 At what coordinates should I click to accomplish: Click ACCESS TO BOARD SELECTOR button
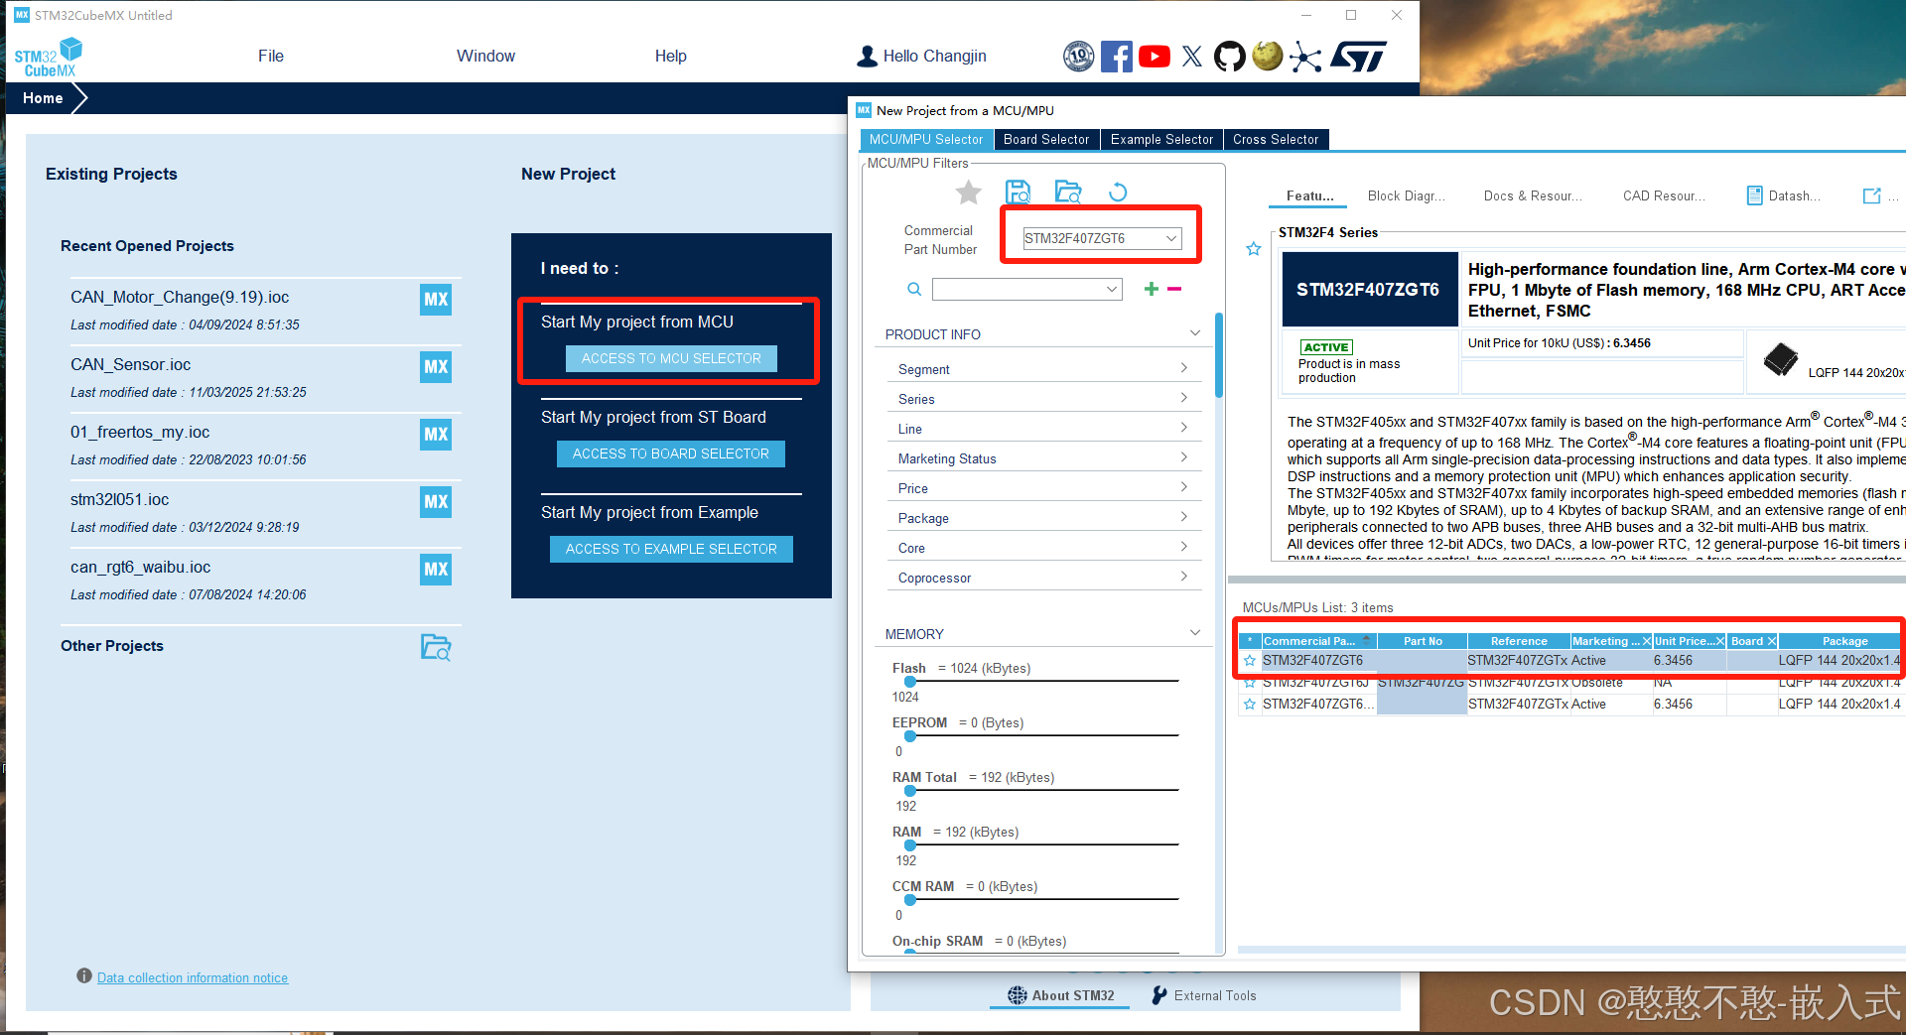[x=670, y=453]
